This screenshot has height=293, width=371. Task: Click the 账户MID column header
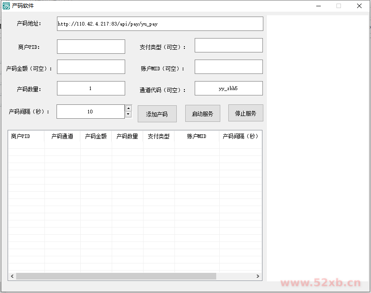click(196, 136)
